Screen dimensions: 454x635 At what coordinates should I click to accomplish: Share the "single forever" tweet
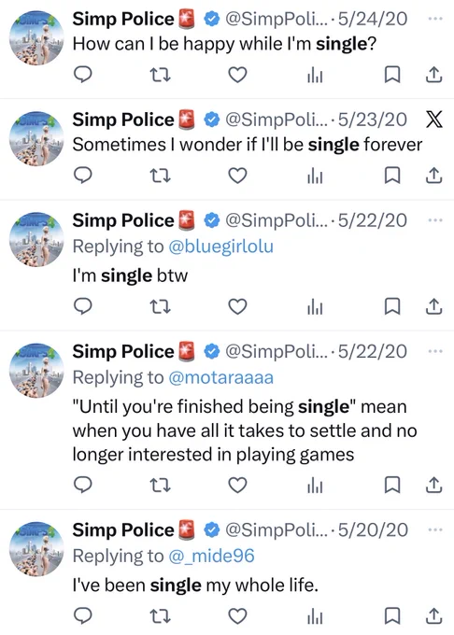coord(433,176)
